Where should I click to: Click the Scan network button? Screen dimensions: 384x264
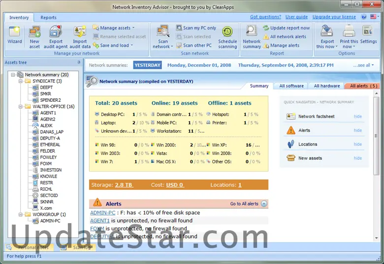coord(163,37)
